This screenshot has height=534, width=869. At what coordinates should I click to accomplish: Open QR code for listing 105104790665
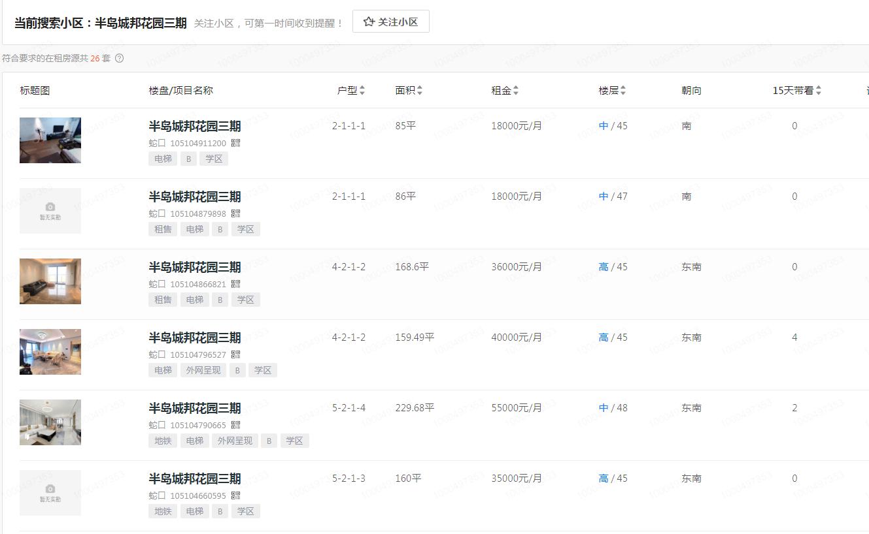(x=236, y=425)
